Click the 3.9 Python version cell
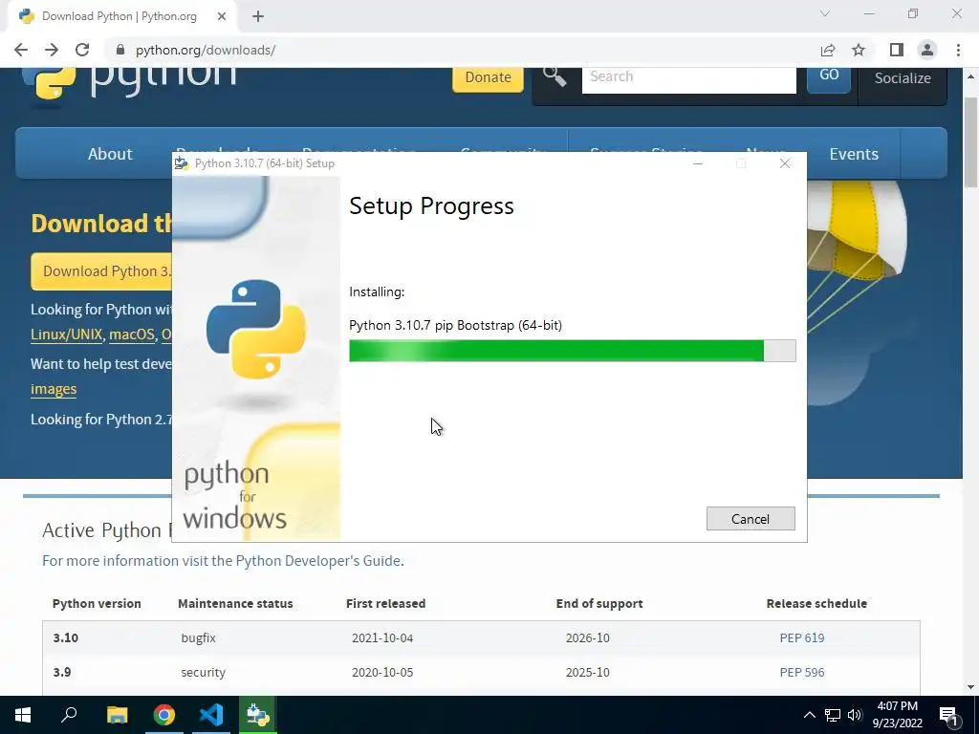The height and width of the screenshot is (734, 979). [x=62, y=672]
